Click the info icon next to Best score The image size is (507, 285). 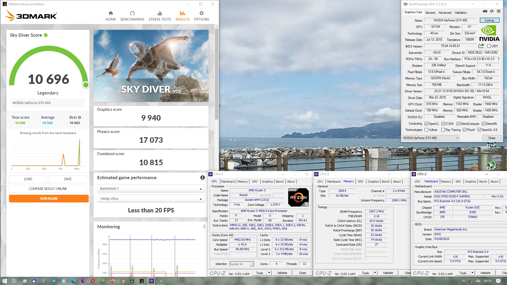coord(79,117)
